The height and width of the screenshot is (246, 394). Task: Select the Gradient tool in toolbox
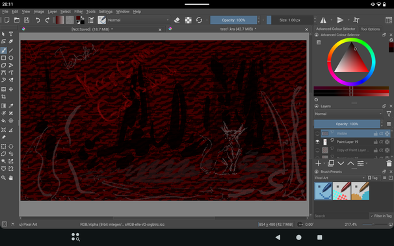tap(3, 106)
